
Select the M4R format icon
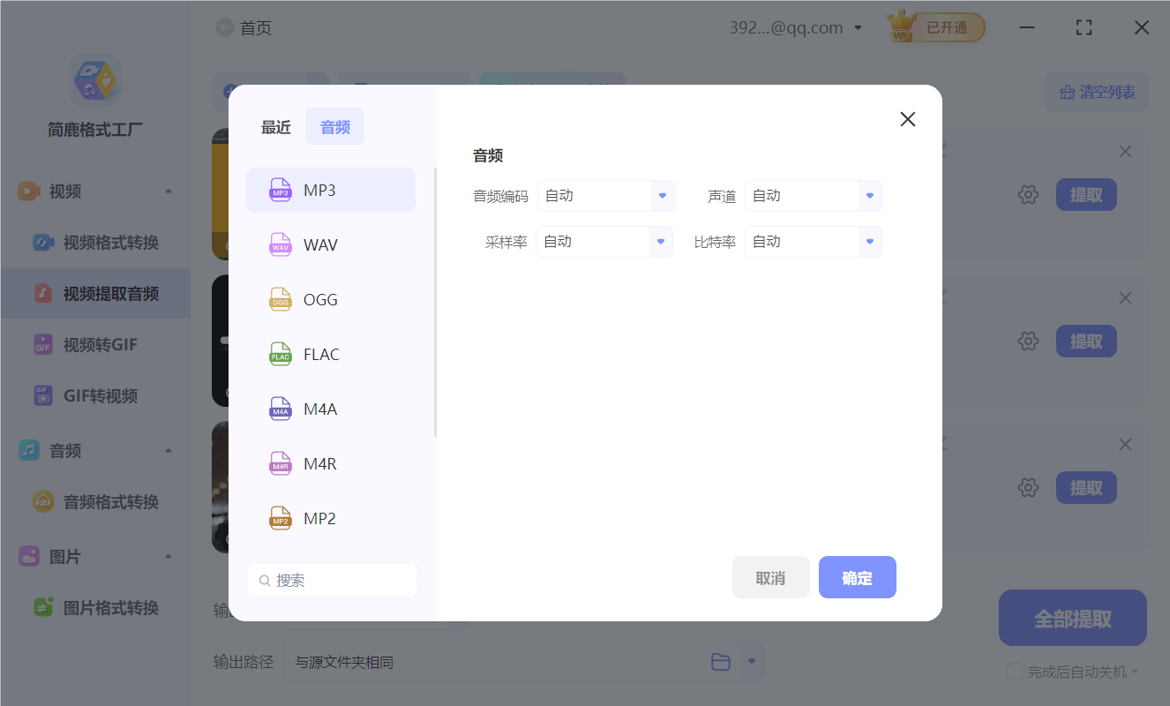tap(280, 463)
